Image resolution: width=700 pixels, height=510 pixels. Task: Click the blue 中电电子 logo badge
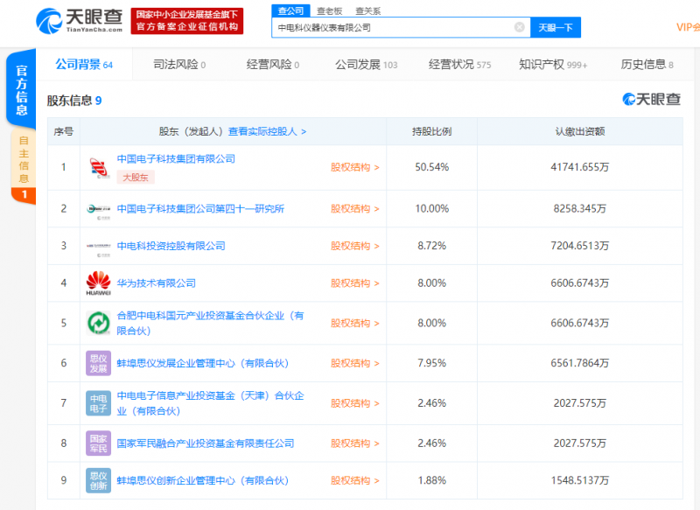pyautogui.click(x=98, y=403)
